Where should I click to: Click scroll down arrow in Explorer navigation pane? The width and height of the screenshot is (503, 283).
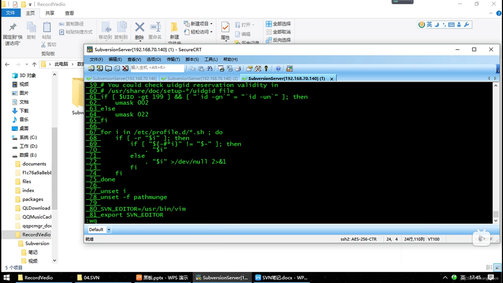point(54,260)
